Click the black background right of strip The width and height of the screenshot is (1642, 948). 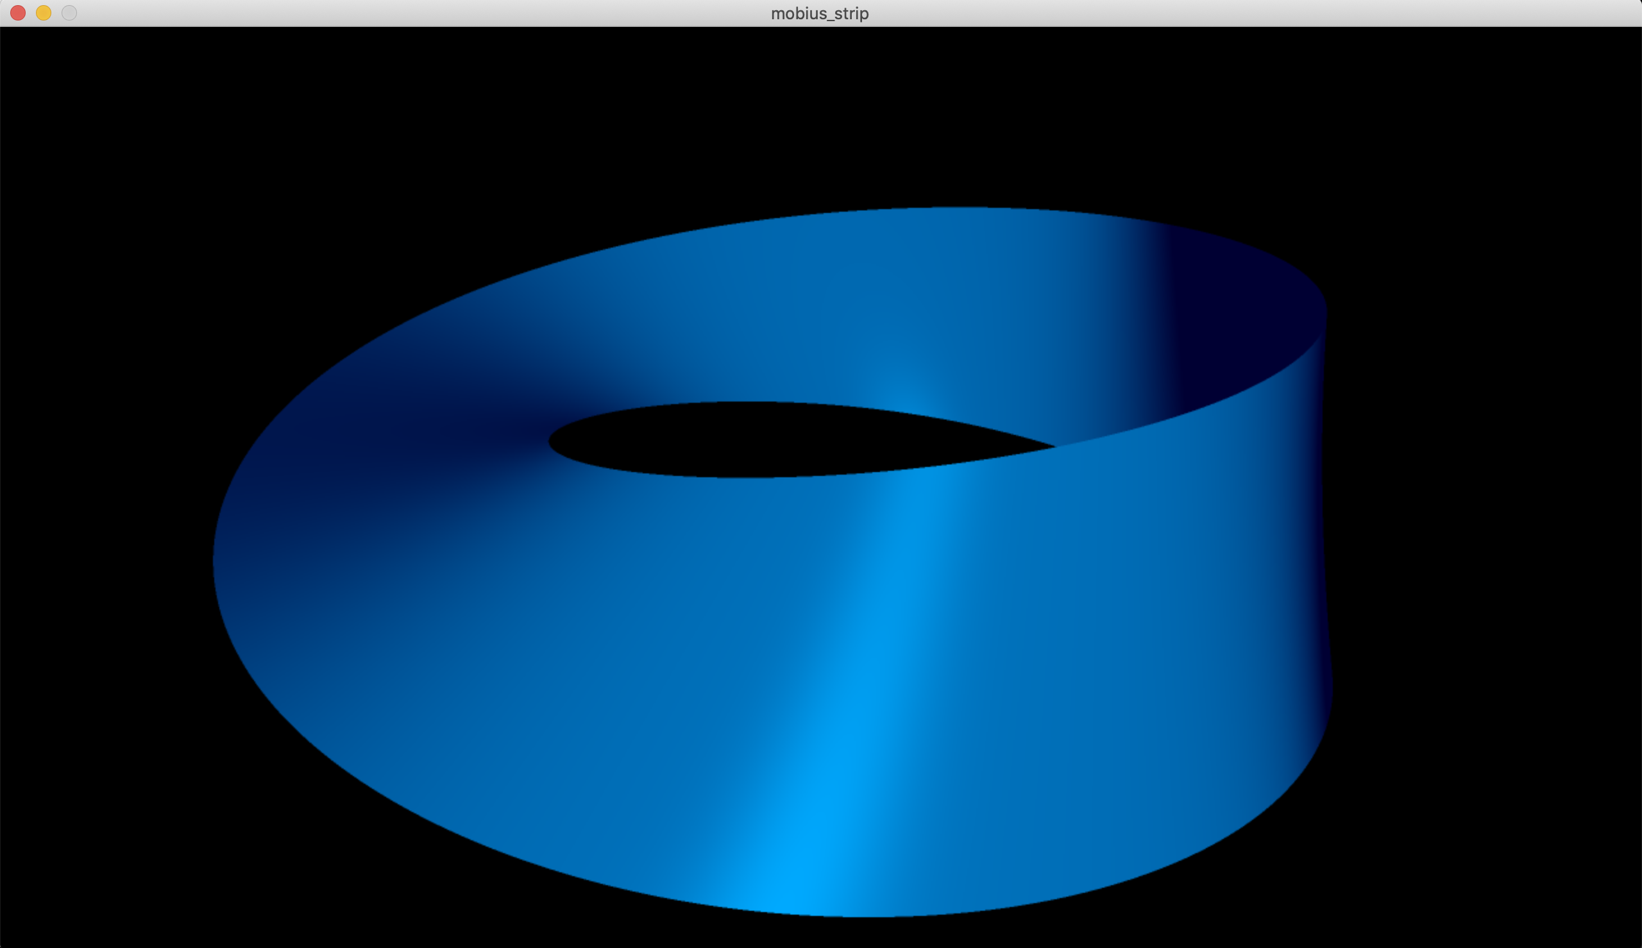pos(1498,521)
